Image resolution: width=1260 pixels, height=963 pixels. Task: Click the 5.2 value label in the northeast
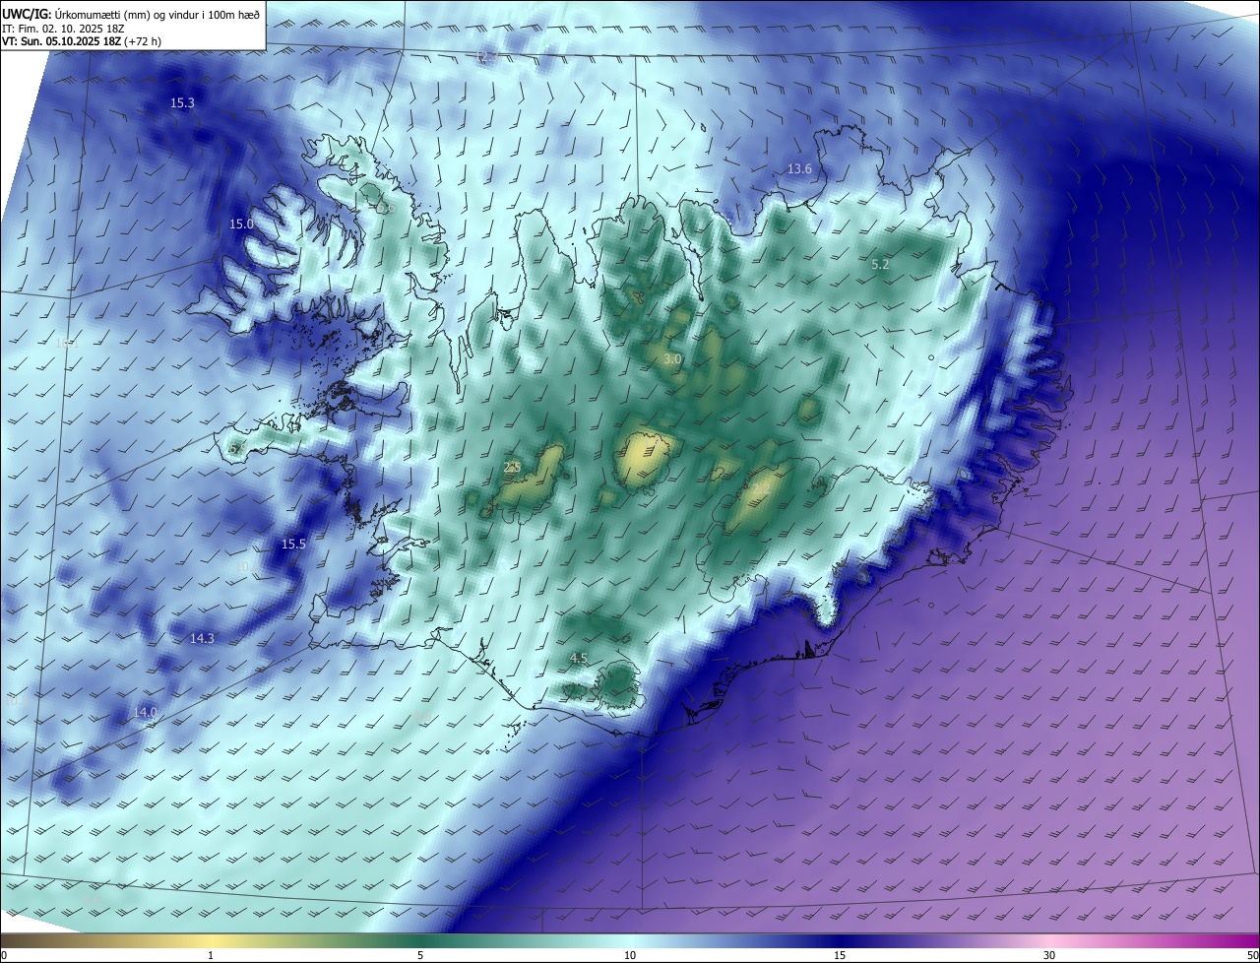pos(880,265)
